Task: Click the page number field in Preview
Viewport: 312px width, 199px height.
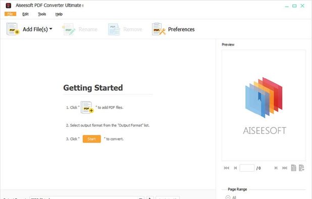Action: 247,168
